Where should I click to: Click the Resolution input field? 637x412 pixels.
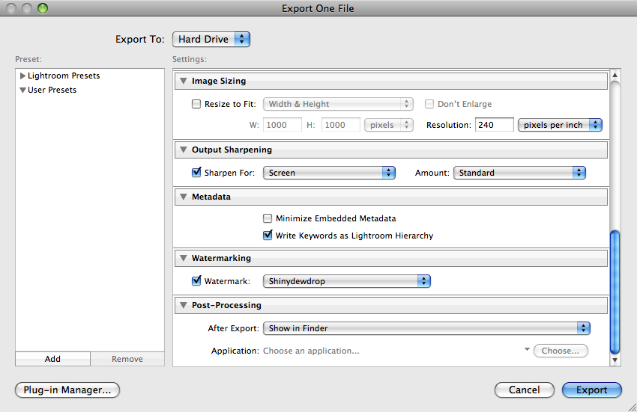[494, 125]
